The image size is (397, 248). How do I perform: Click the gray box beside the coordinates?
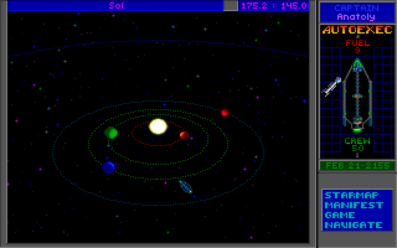pyautogui.click(x=231, y=5)
